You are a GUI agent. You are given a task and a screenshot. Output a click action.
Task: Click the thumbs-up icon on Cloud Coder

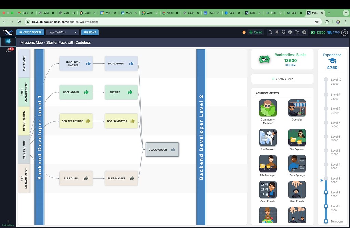(173, 150)
